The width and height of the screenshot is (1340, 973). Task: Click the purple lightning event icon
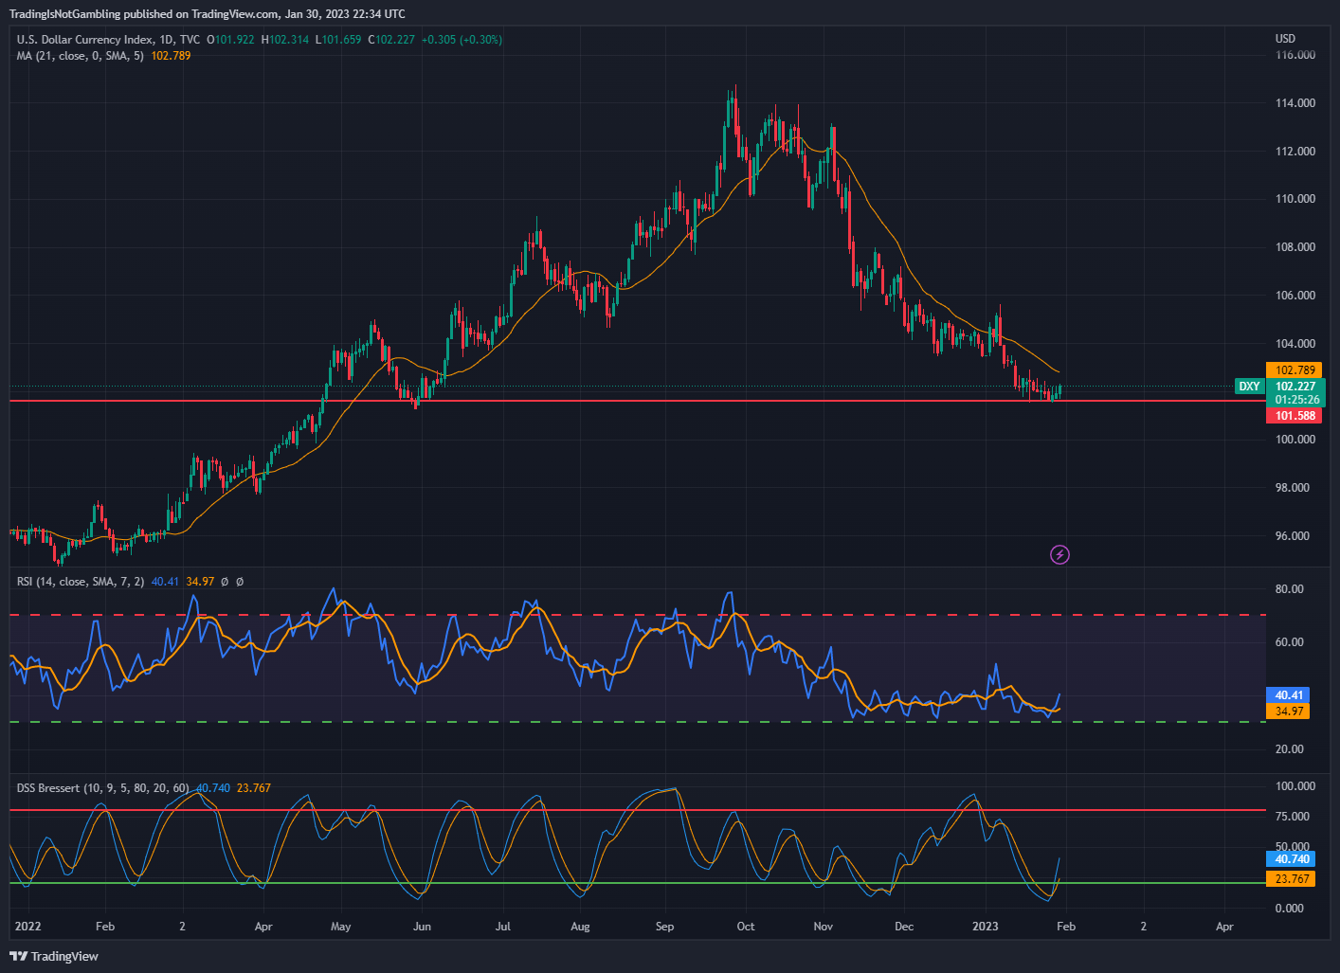pos(1060,554)
